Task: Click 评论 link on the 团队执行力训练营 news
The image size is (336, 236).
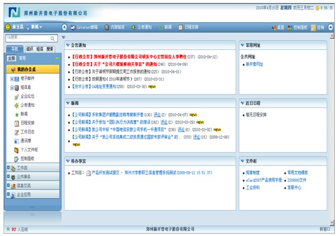Action: 164,122
